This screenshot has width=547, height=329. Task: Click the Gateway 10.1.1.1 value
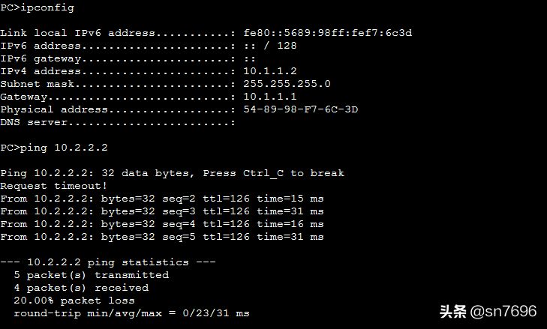point(269,97)
